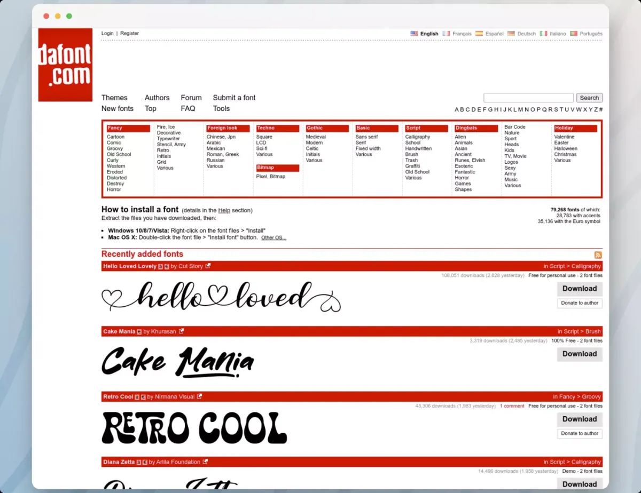Open the Authors page

coord(157,98)
